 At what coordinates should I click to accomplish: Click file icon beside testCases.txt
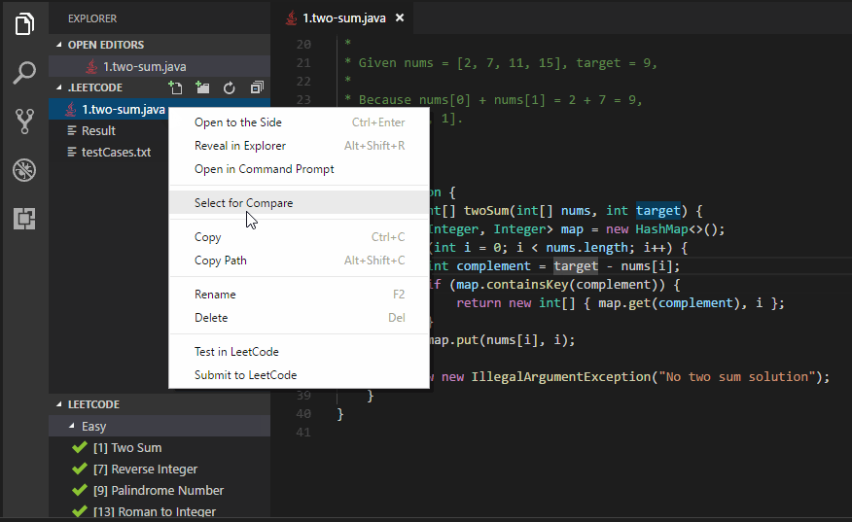[x=72, y=152]
